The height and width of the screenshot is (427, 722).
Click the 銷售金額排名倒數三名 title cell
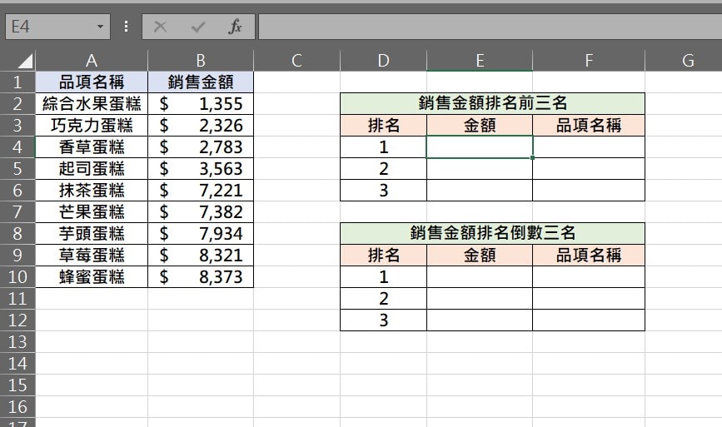(x=493, y=233)
